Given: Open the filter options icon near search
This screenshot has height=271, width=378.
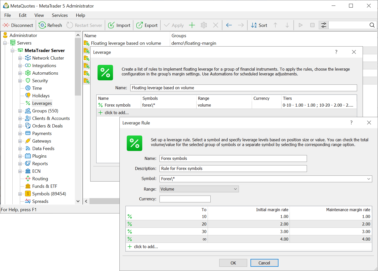Looking at the screenshot, I should pos(324,25).
